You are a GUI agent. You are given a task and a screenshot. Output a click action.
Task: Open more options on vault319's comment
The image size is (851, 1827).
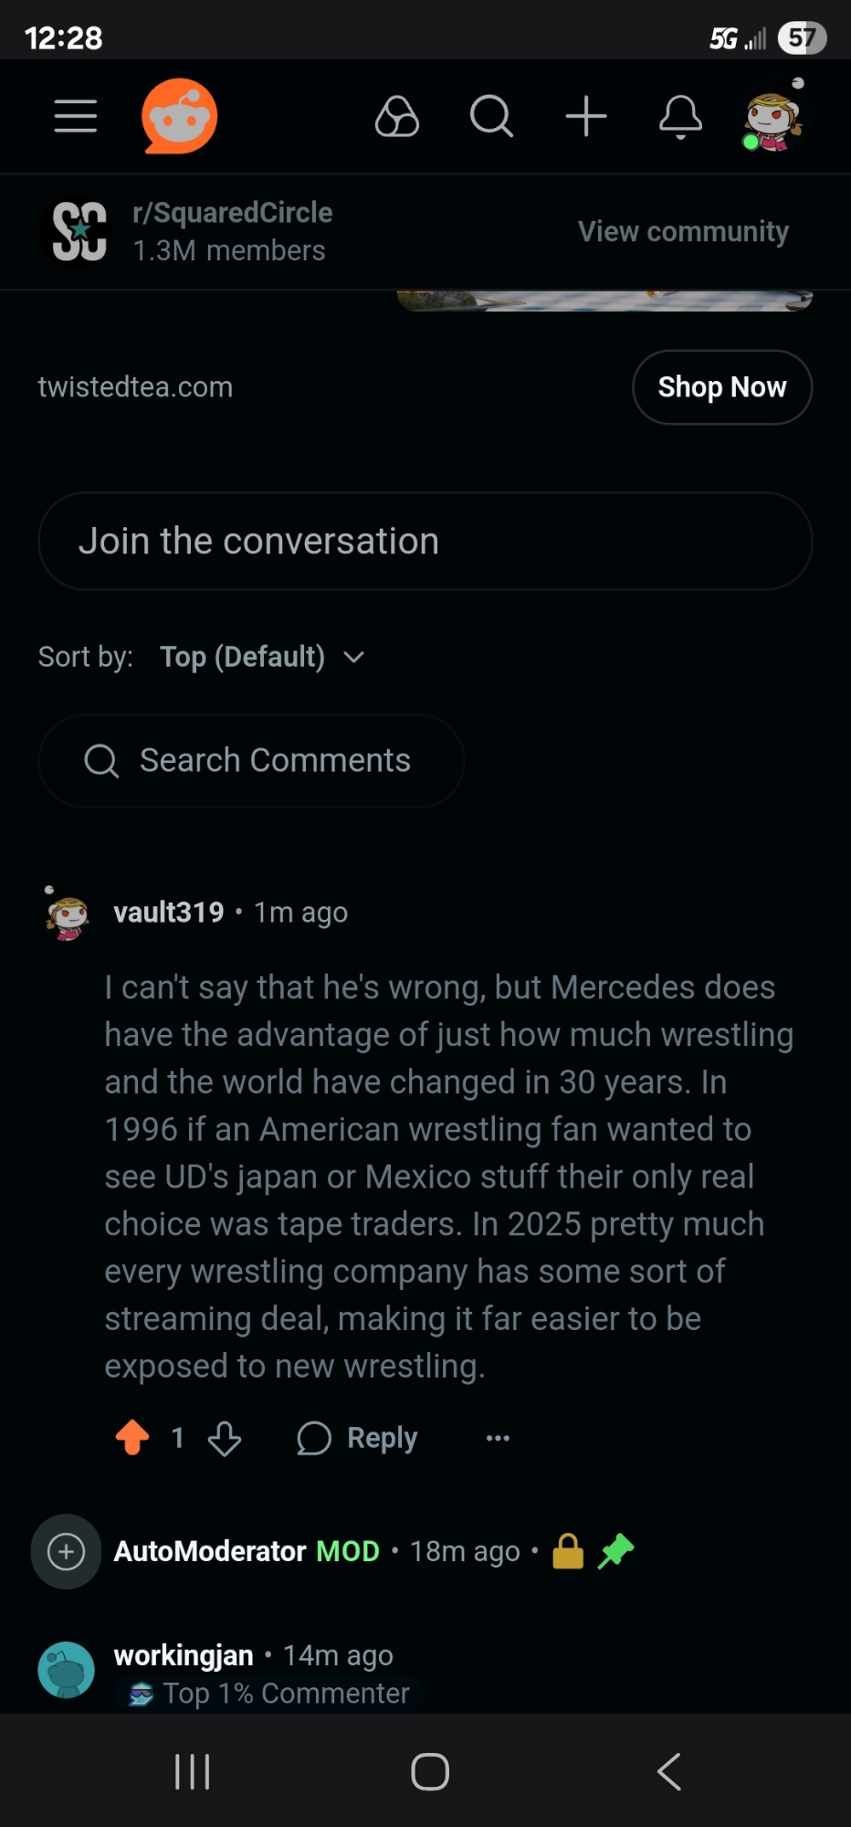click(498, 1438)
